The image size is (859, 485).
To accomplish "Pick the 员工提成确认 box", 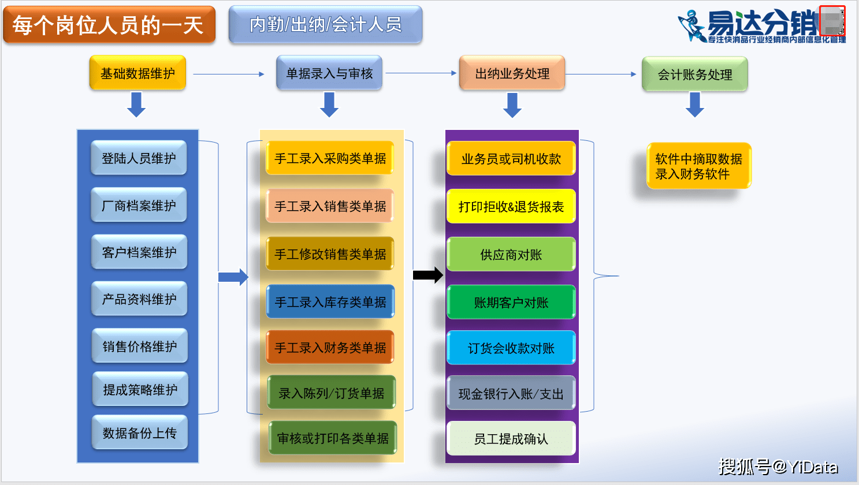I will [511, 439].
